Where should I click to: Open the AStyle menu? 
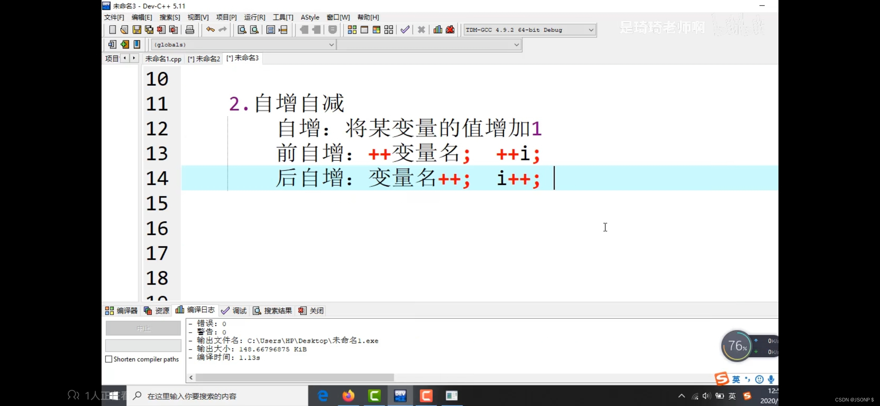click(x=310, y=17)
